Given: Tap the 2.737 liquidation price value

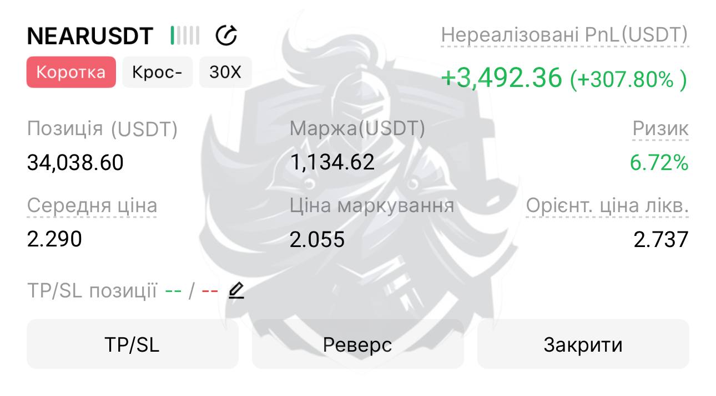Looking at the screenshot, I should 660,239.
